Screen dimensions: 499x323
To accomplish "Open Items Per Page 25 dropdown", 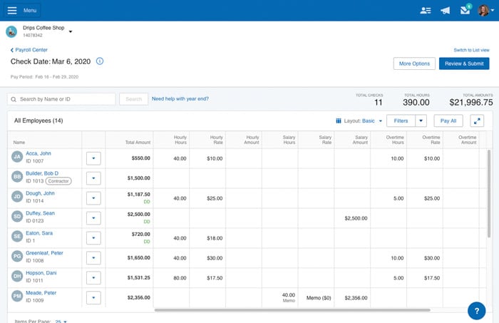I will pyautogui.click(x=61, y=321).
